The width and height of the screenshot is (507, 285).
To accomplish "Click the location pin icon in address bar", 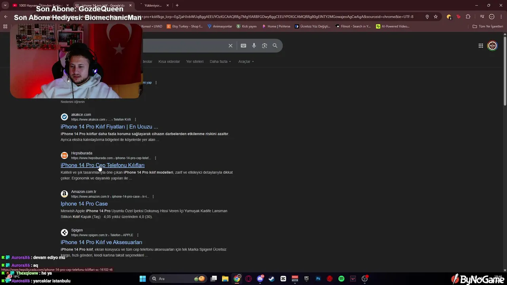I will click(x=427, y=17).
